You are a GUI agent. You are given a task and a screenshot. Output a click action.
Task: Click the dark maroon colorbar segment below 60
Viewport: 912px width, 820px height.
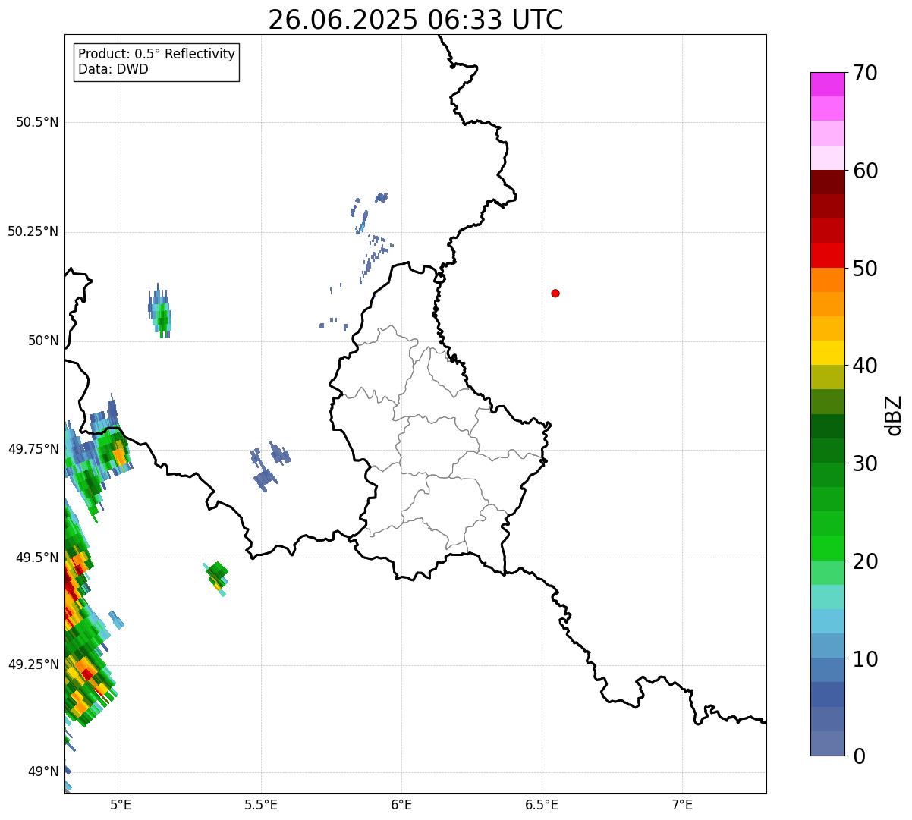(827, 182)
